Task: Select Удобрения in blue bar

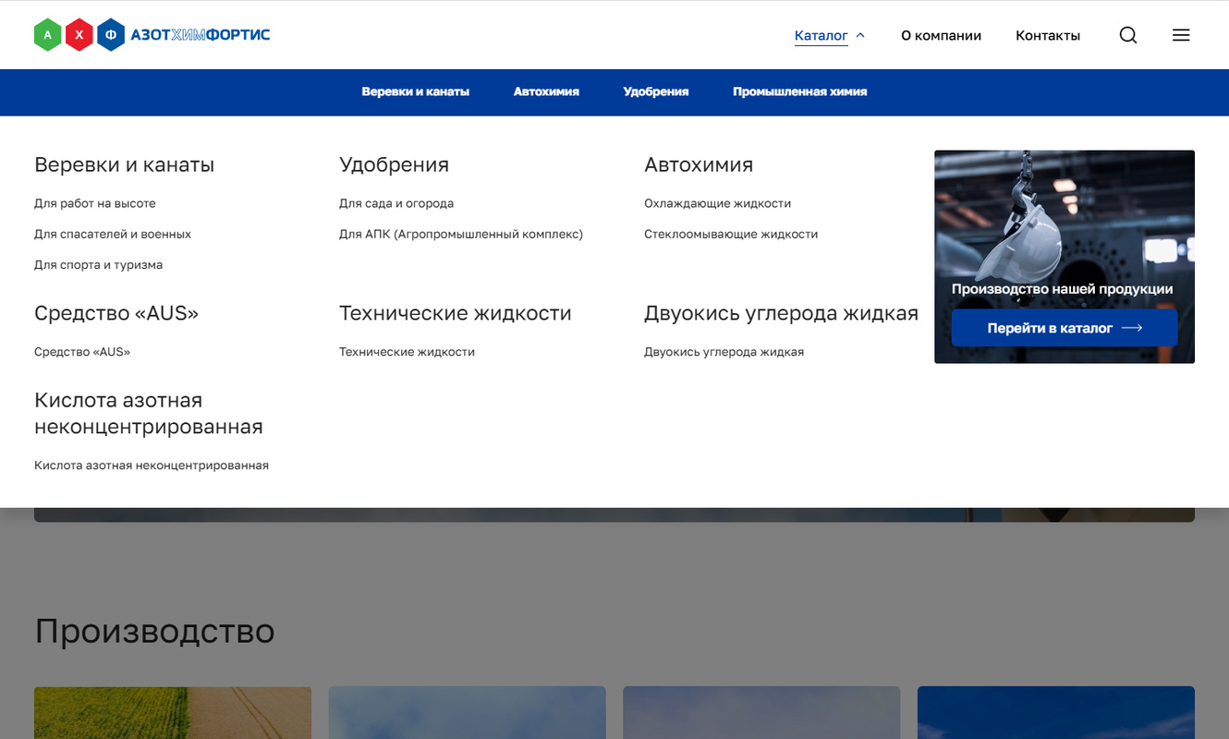Action: coord(656,91)
